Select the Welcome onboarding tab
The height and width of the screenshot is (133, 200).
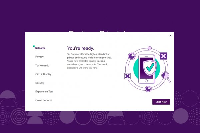40,48
